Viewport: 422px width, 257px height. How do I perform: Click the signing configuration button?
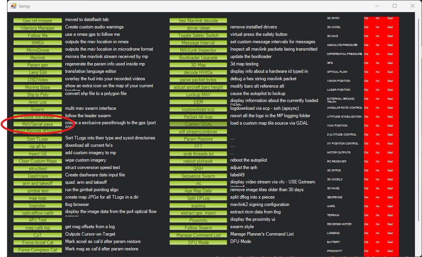point(198,206)
